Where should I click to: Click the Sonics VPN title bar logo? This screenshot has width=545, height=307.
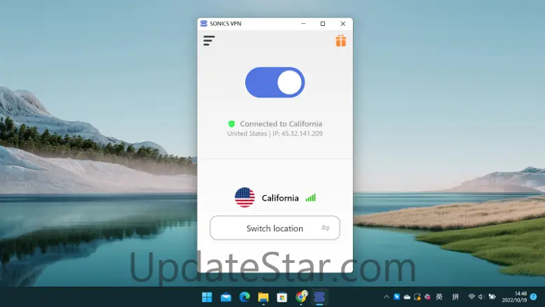pyautogui.click(x=204, y=23)
